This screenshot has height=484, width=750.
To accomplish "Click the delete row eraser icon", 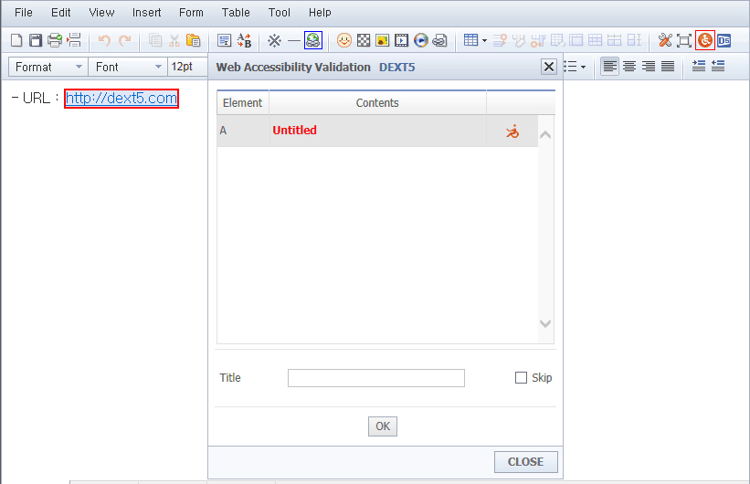I will pyautogui.click(x=519, y=40).
